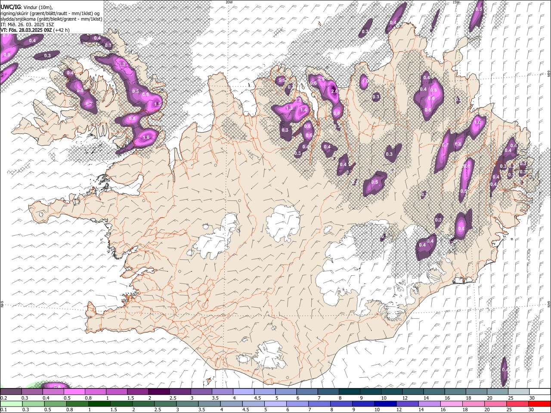Pick the bright red swatch above the lower-row 30 label
The width and height of the screenshot is (551, 413).
(539, 404)
